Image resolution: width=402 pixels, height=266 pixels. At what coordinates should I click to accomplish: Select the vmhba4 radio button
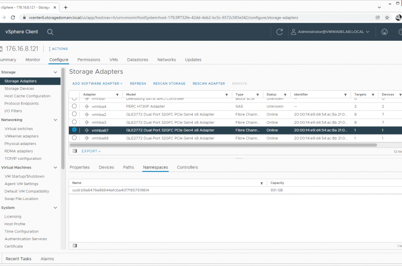[74, 106]
